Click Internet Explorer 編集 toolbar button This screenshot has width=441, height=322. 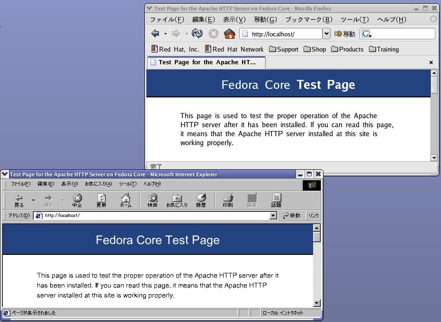click(x=252, y=201)
